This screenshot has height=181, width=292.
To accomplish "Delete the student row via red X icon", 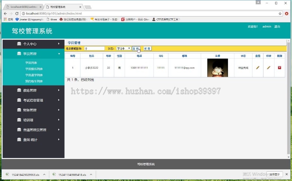I will (280, 68).
